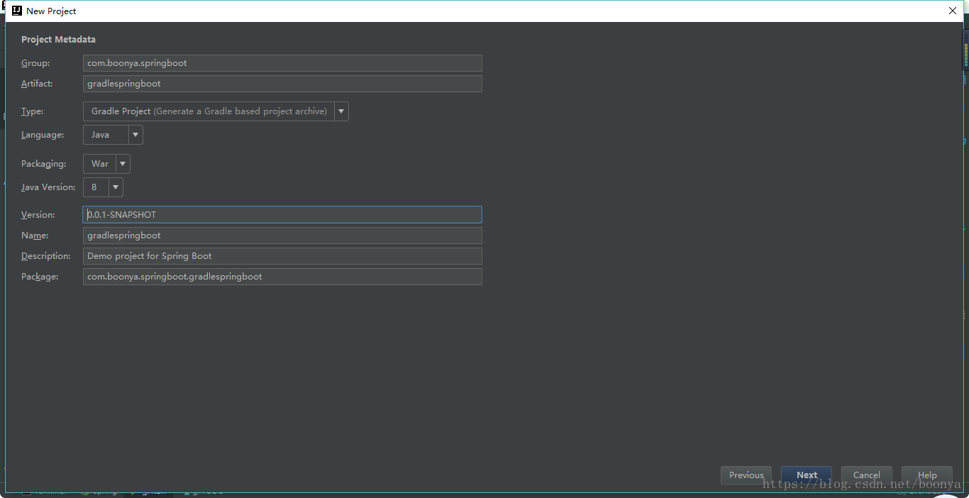Open the Type dropdown for Gradle Project
Screen dimensions: 969x498
point(216,111)
